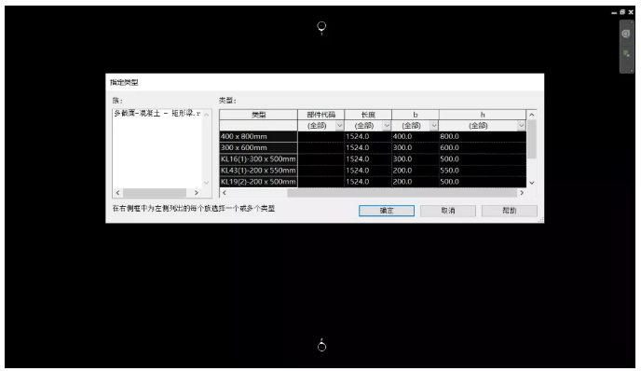Open the 长度 (全部) filter dropdown
The image size is (641, 371).
(387, 126)
